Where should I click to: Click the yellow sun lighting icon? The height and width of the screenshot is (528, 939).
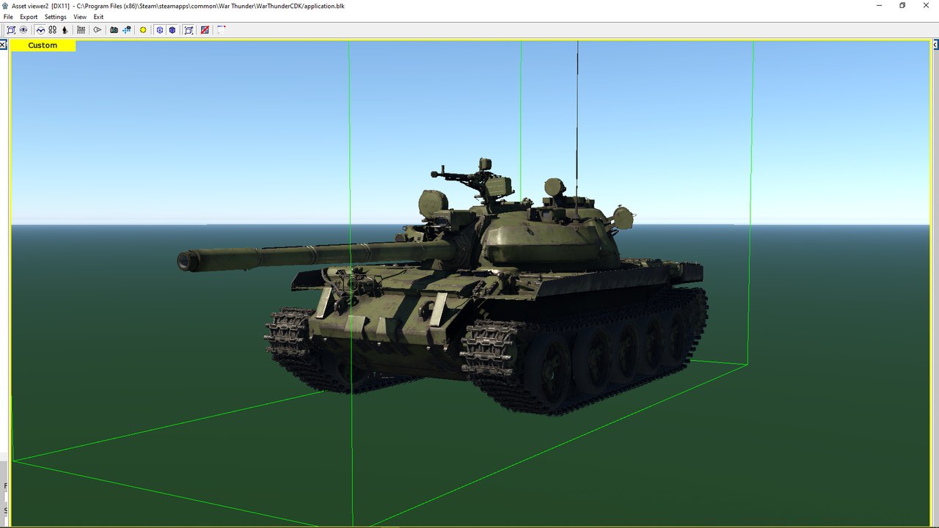[143, 30]
